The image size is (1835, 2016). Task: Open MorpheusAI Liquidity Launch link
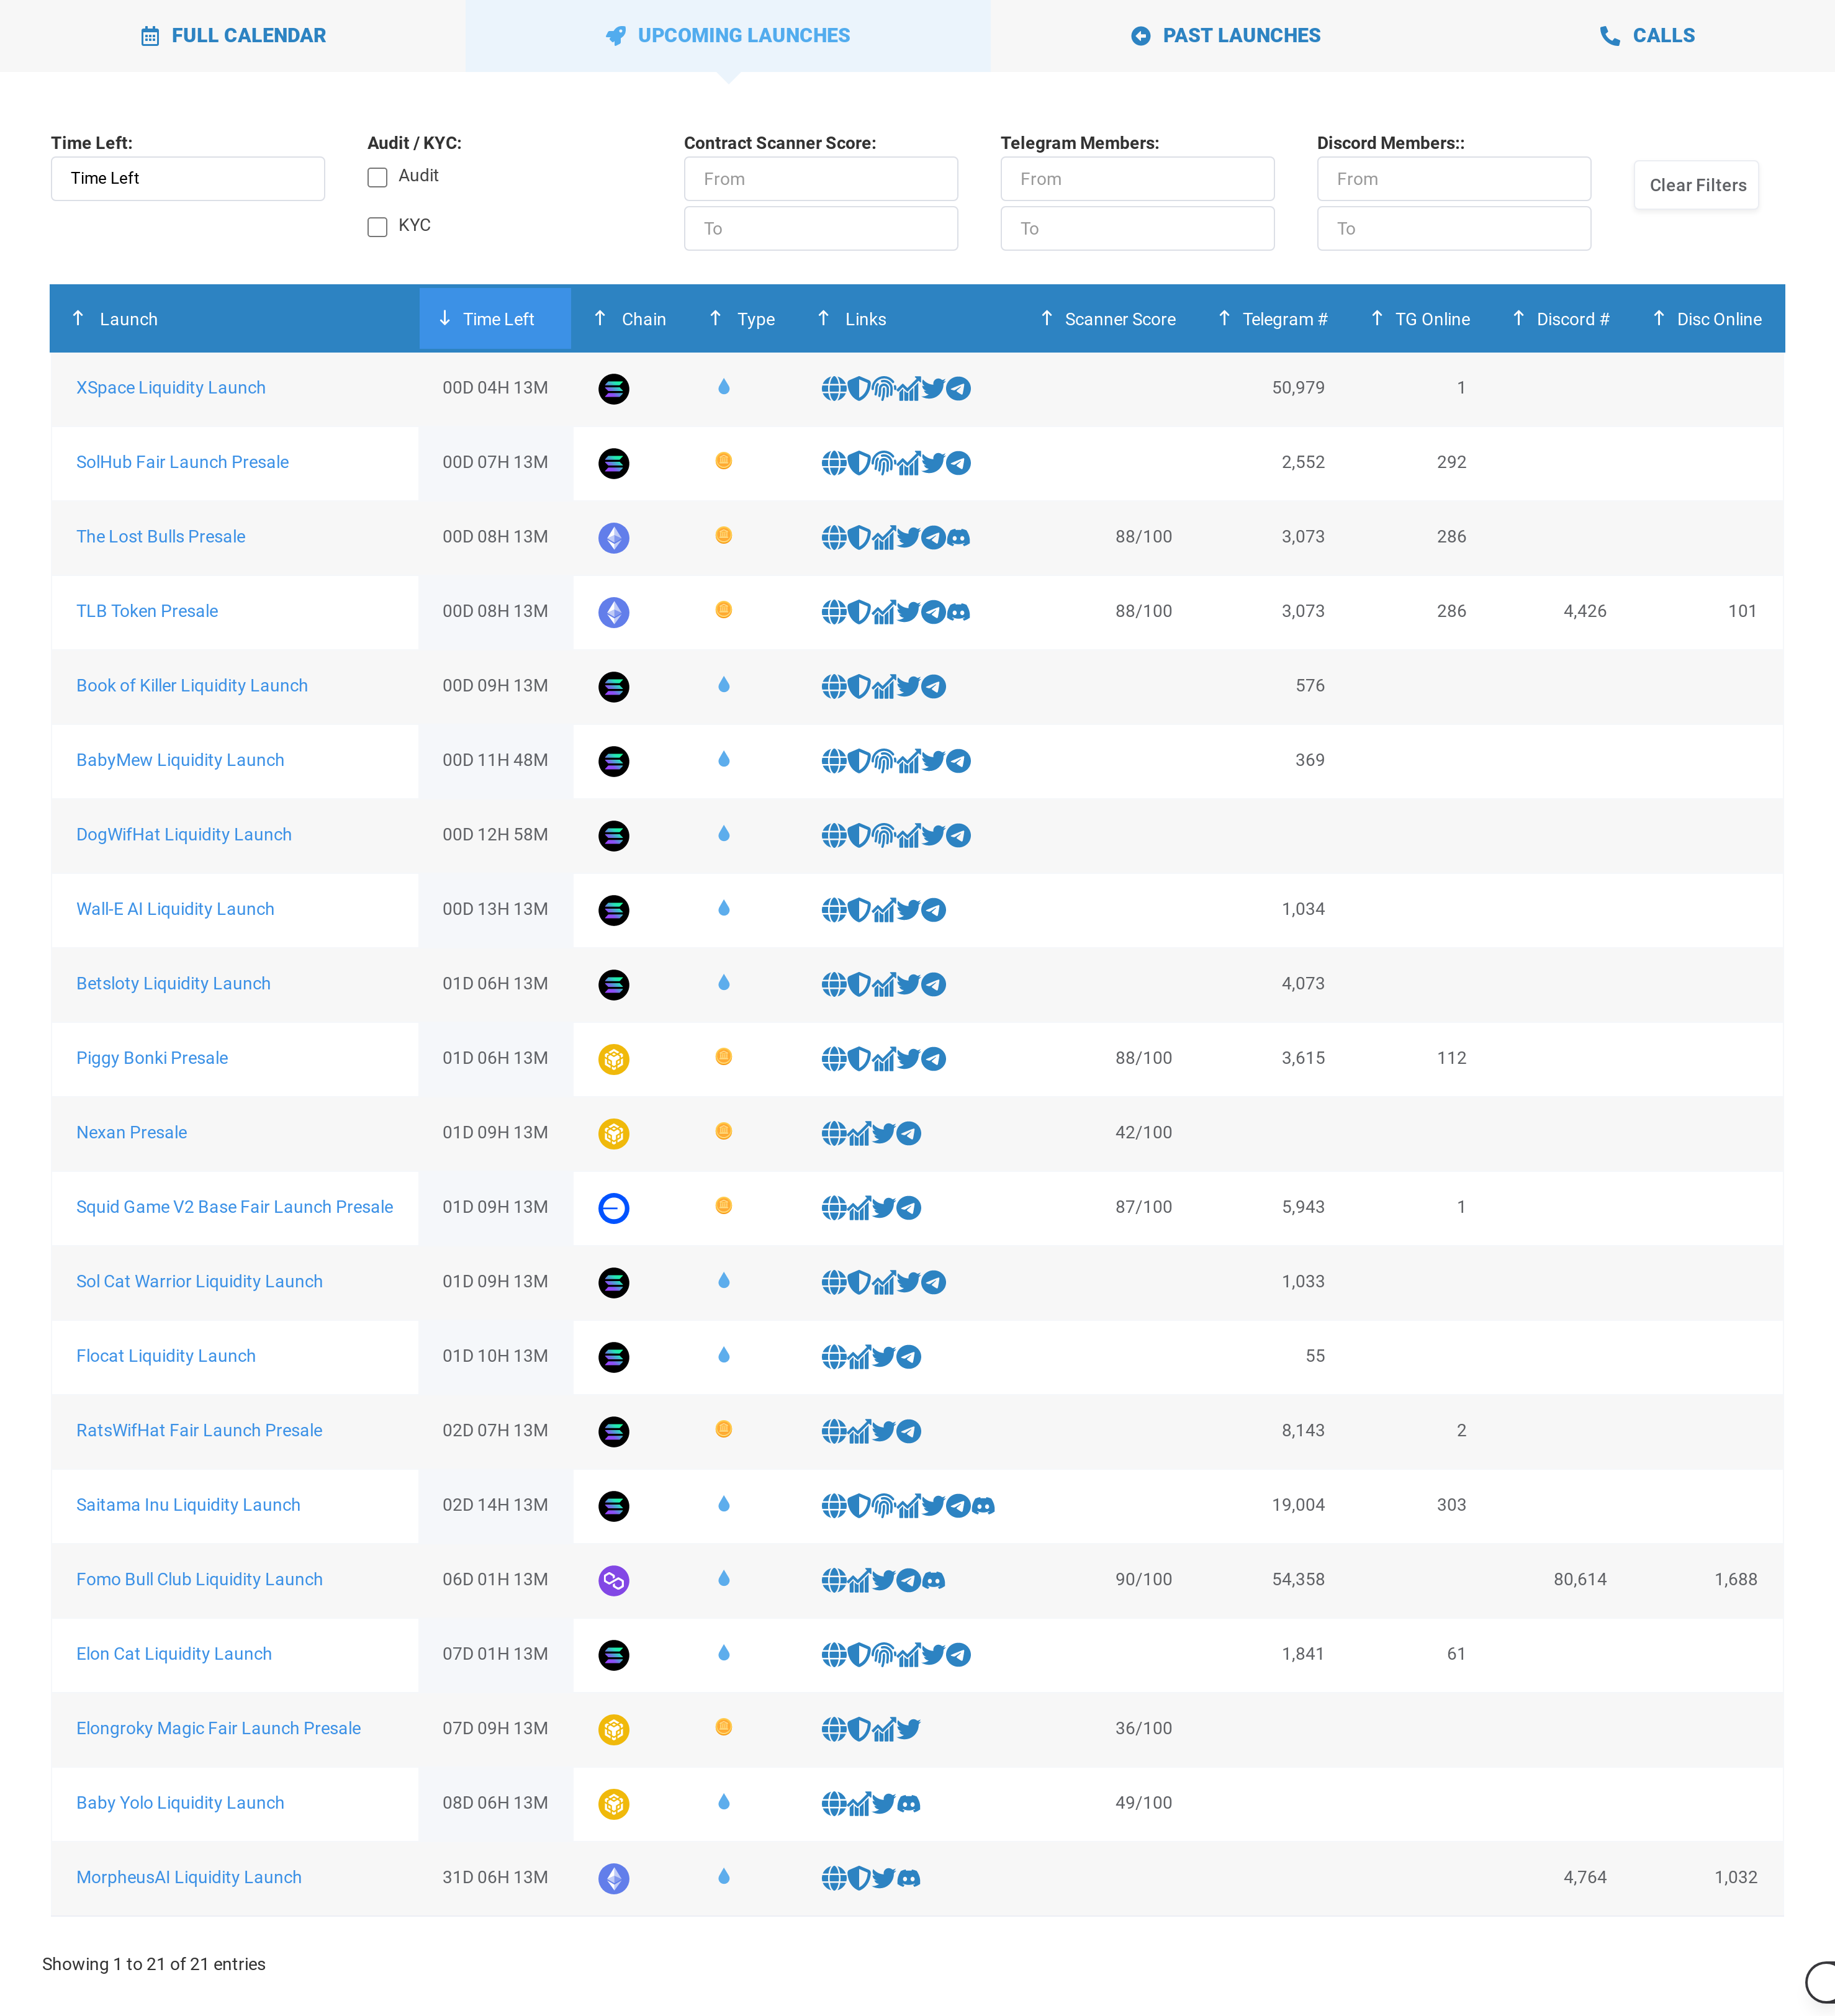tap(189, 1878)
